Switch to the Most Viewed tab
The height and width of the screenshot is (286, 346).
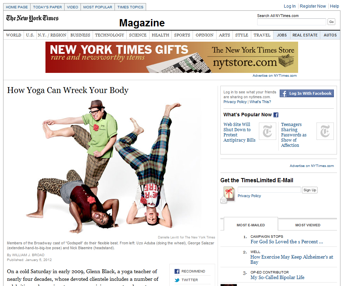[x=307, y=225]
